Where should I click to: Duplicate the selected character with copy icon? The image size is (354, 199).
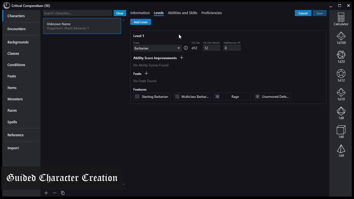63,193
